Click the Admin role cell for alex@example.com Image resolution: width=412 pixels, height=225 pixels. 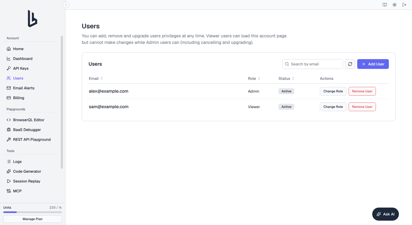(x=253, y=91)
